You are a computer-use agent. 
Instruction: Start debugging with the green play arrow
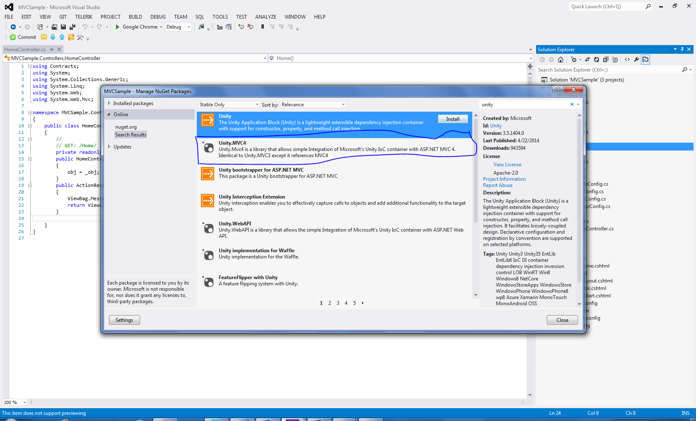(118, 27)
